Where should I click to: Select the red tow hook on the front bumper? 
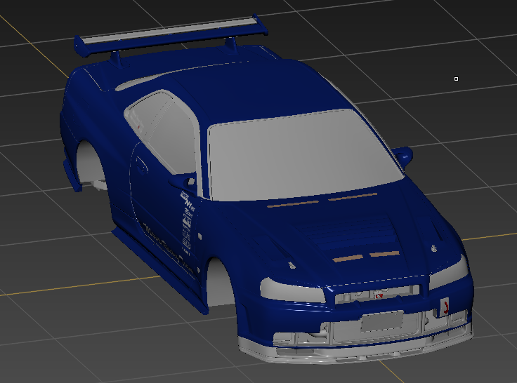tap(445, 307)
